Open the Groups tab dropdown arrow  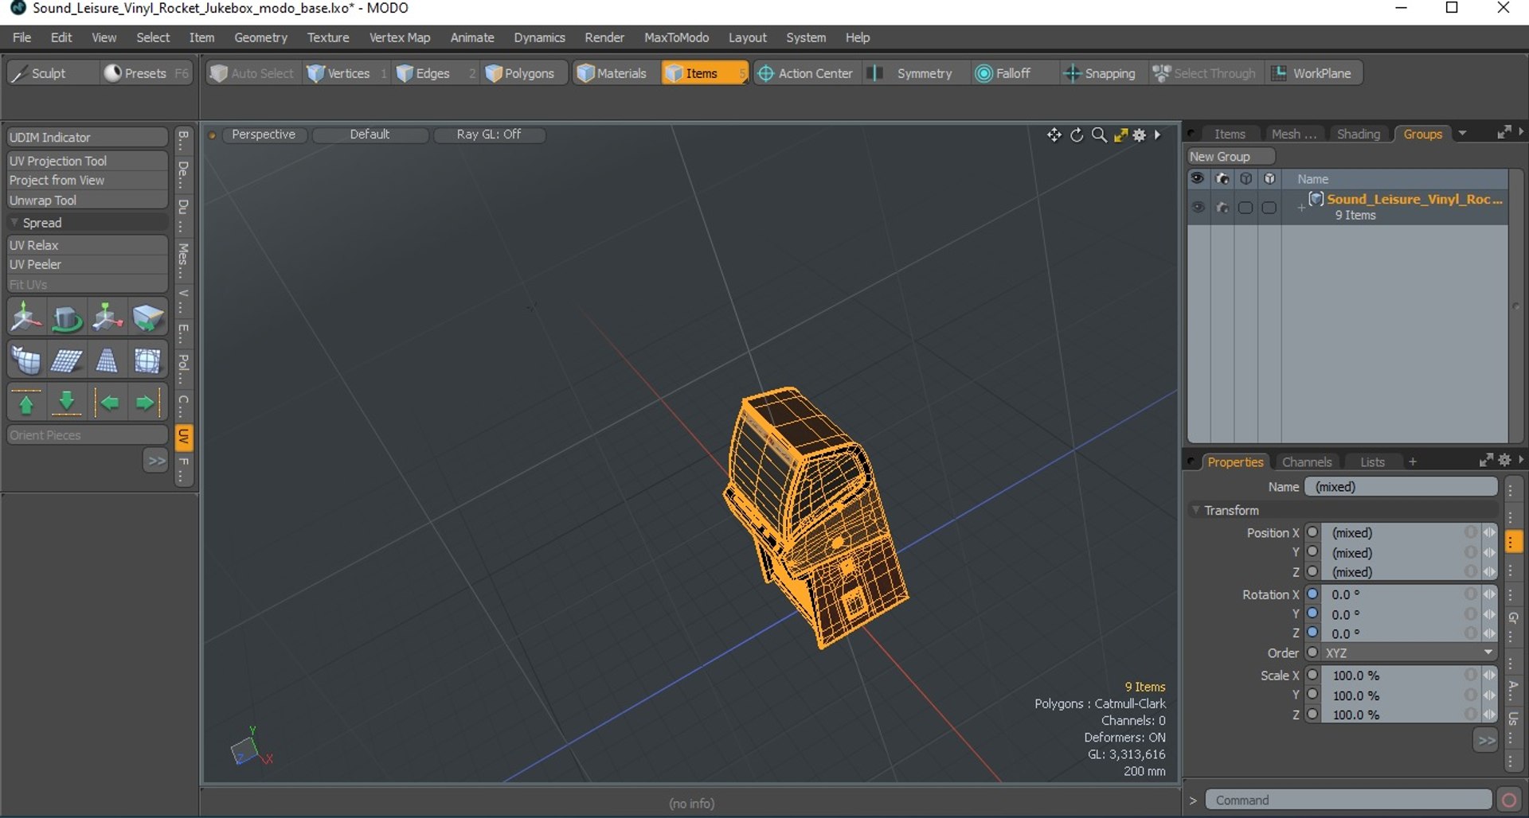coord(1462,134)
